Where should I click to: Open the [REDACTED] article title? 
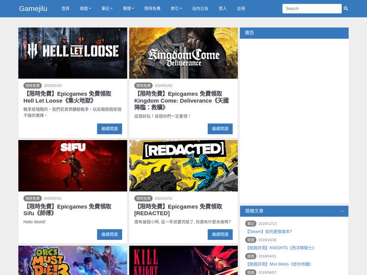(178, 210)
